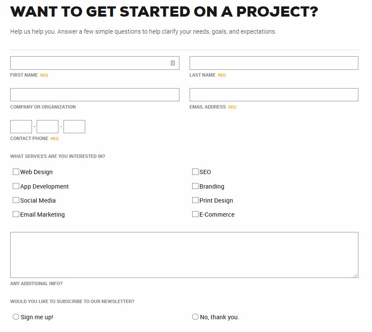Image resolution: width=372 pixels, height=332 pixels.
Task: Select the "No, thank you." radio option
Action: point(195,317)
